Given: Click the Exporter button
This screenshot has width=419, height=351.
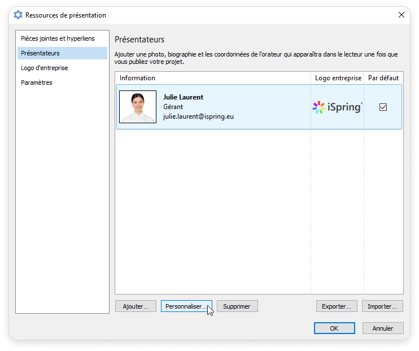Looking at the screenshot, I should [337, 306].
